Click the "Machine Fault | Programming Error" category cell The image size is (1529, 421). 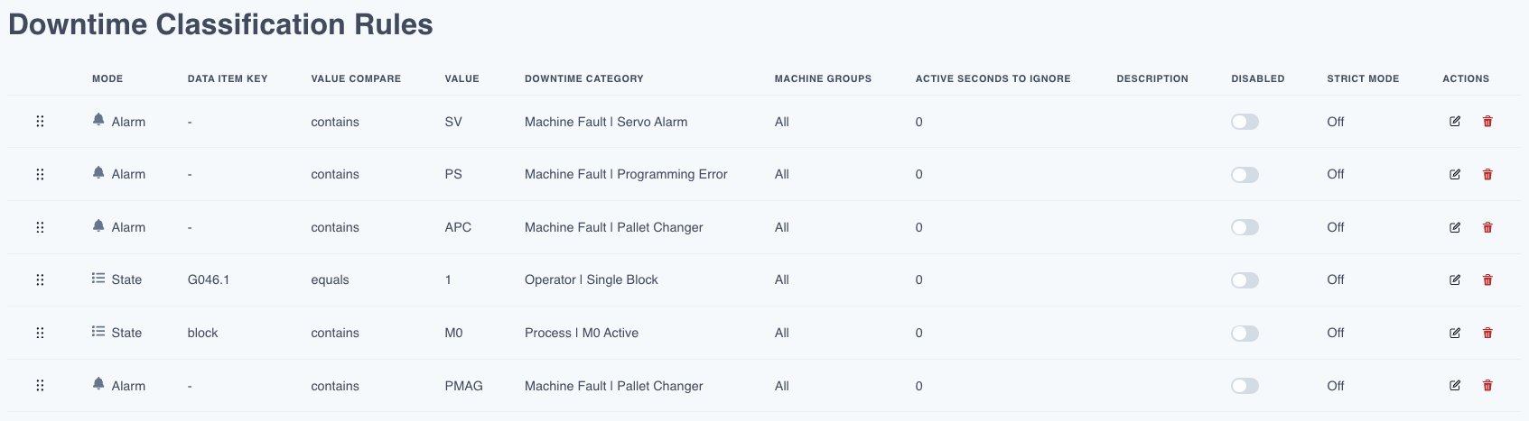point(626,174)
